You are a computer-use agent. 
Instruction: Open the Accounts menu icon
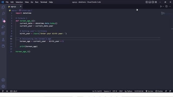[x=3, y=80]
